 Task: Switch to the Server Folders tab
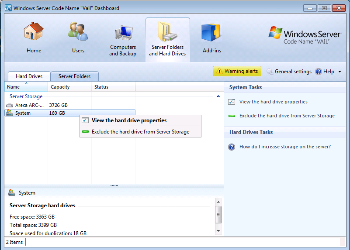pyautogui.click(x=75, y=76)
